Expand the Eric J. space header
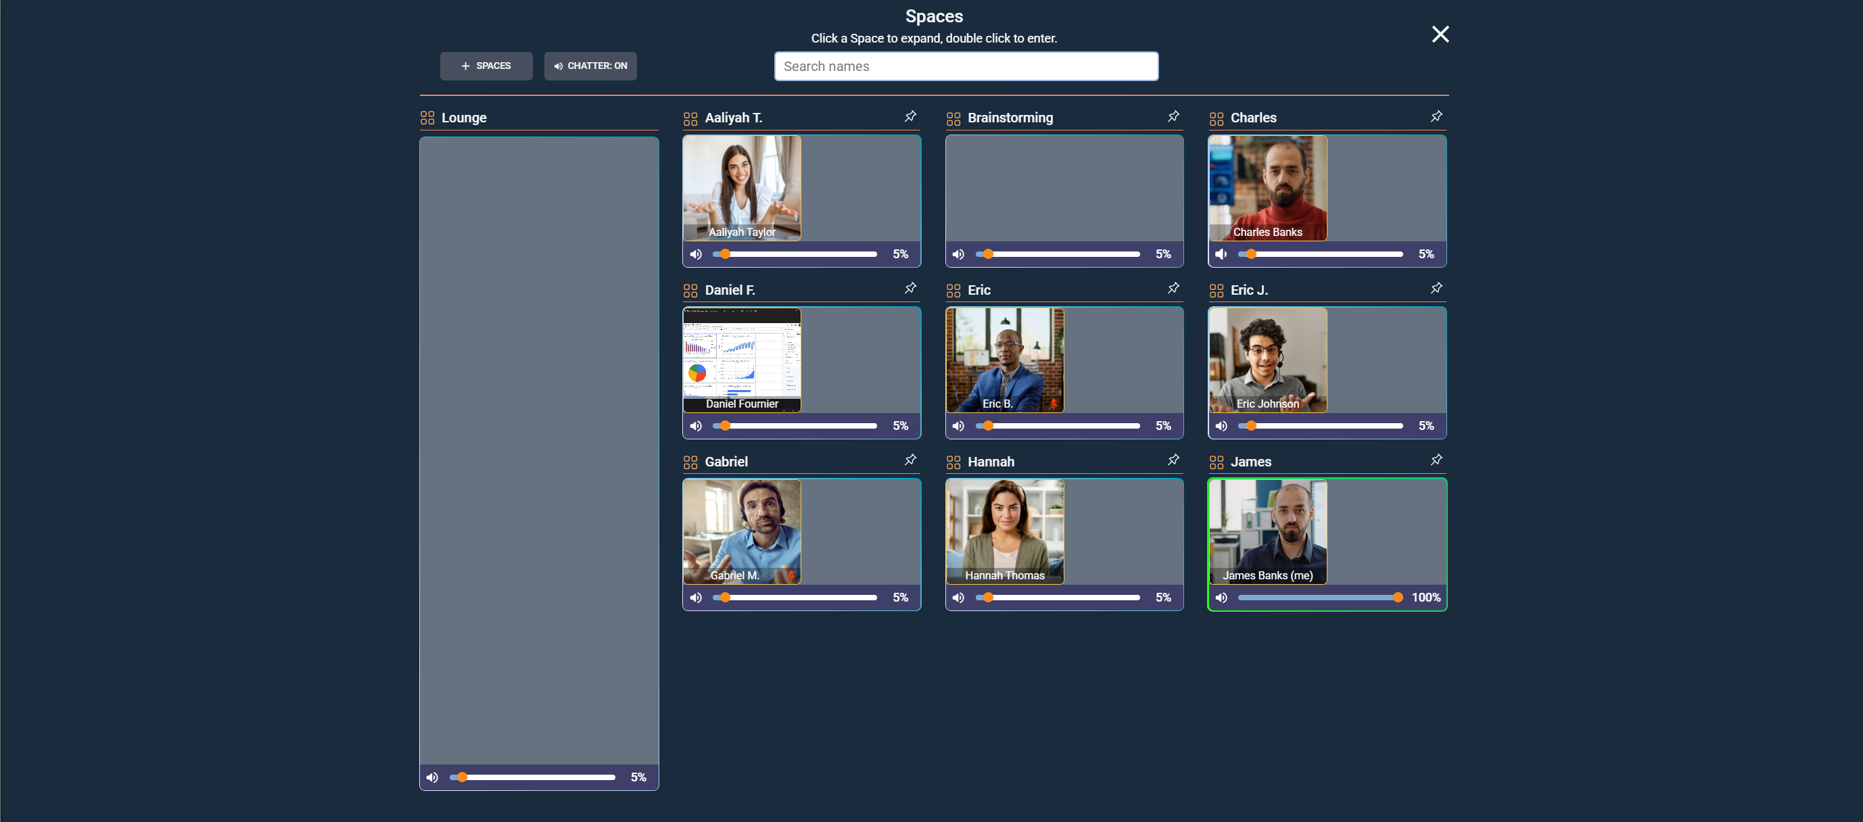1863x822 pixels. tap(1249, 290)
